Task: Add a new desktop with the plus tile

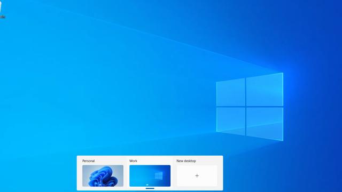Action: point(197,175)
